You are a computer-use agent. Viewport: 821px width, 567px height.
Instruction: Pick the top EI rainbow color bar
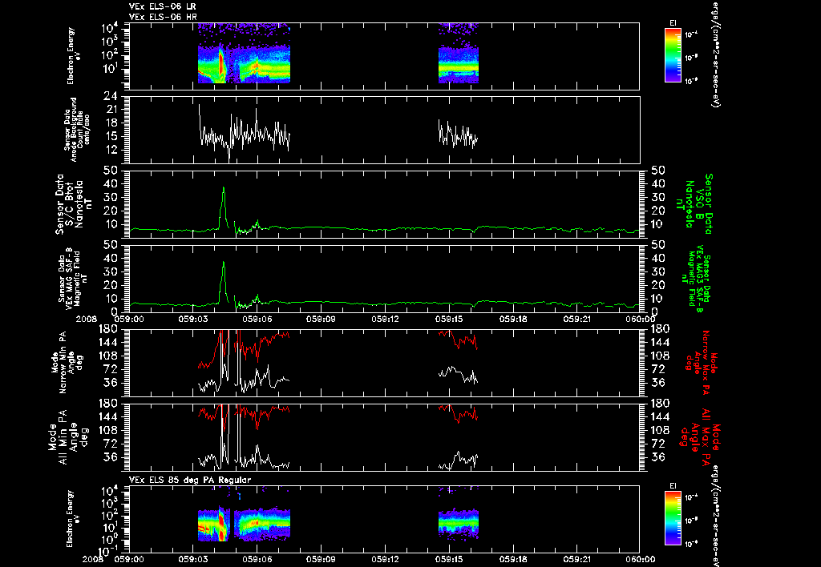point(673,55)
